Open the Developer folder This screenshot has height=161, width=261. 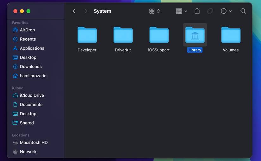point(87,35)
